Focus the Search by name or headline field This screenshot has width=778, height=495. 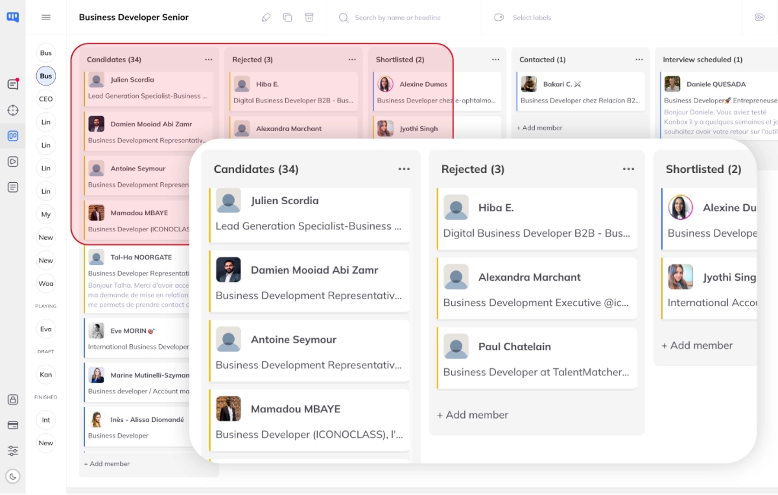pos(398,18)
